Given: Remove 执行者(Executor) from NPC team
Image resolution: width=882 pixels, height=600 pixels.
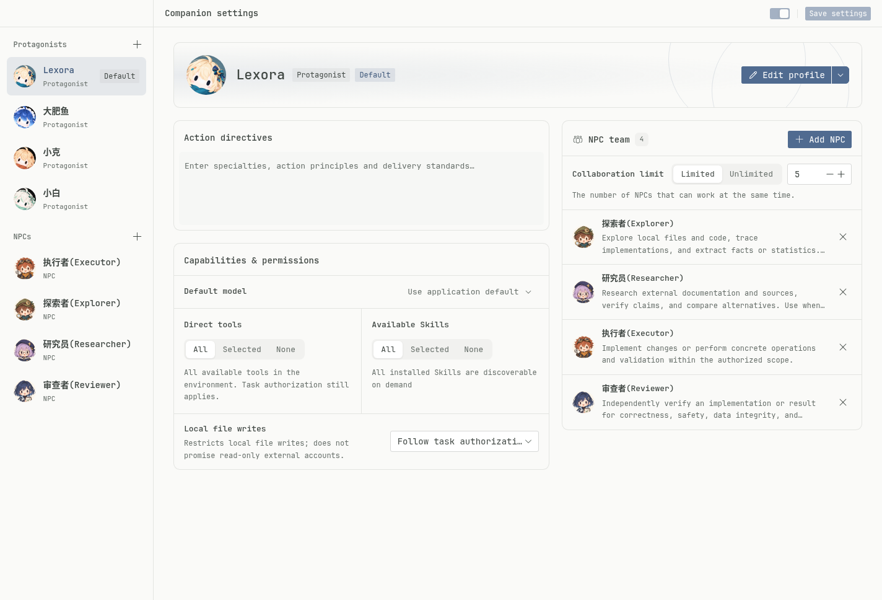Looking at the screenshot, I should point(843,347).
